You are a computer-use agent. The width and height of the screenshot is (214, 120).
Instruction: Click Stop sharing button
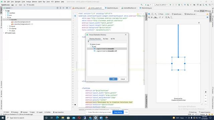[x=118, y=112]
